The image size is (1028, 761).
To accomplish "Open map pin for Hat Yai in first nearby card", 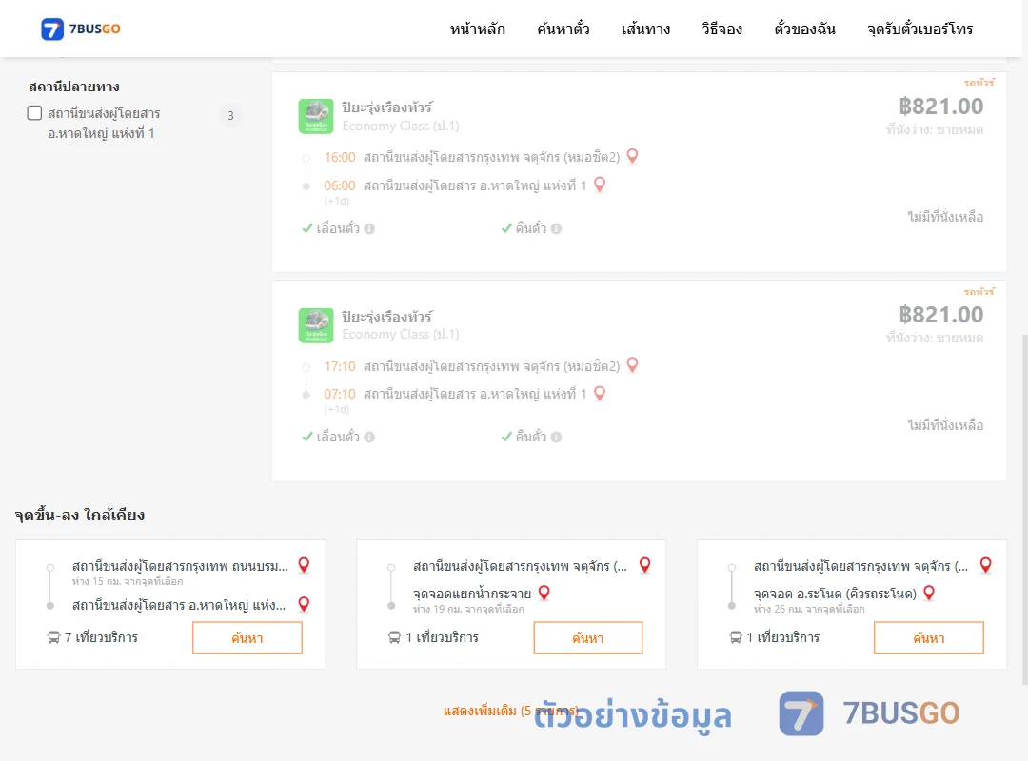I will (x=305, y=604).
